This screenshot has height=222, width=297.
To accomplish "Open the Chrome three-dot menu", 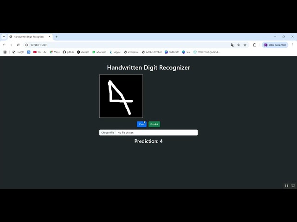I will coord(293,45).
